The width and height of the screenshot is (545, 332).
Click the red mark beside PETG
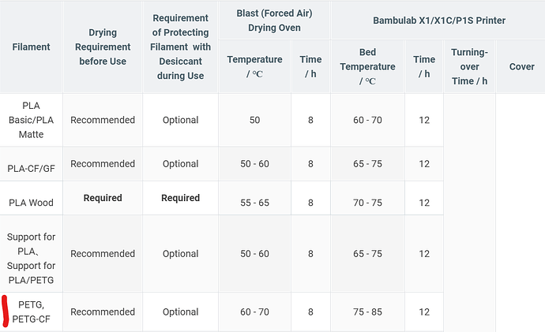click(x=5, y=311)
